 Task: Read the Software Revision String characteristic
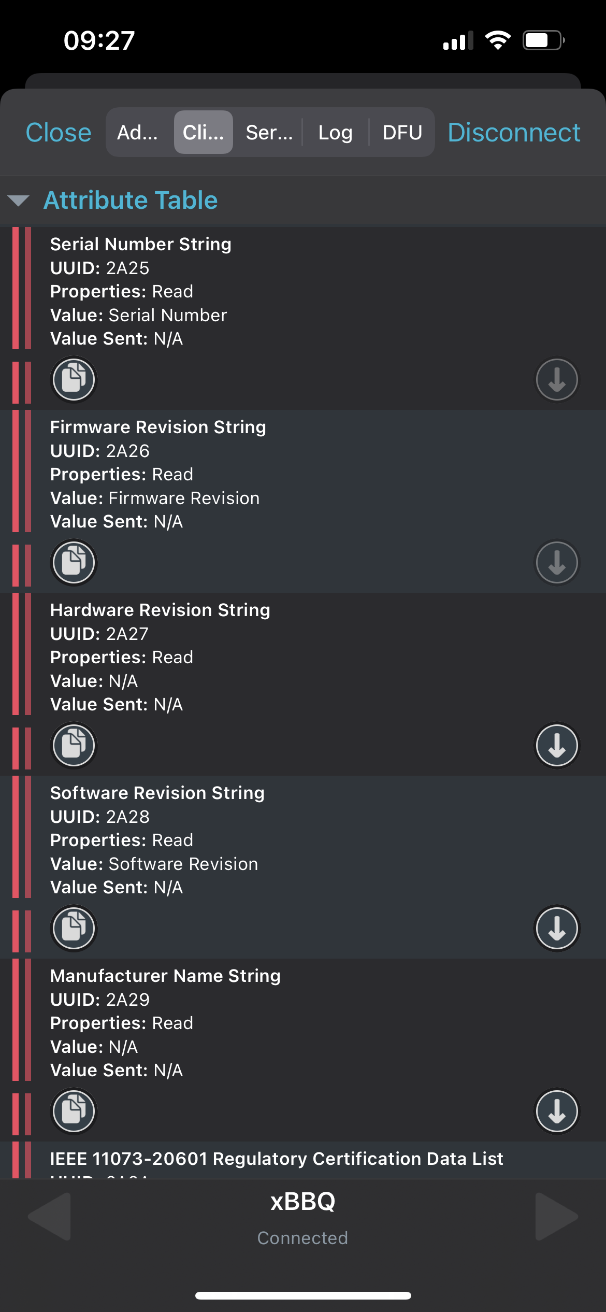(x=557, y=928)
